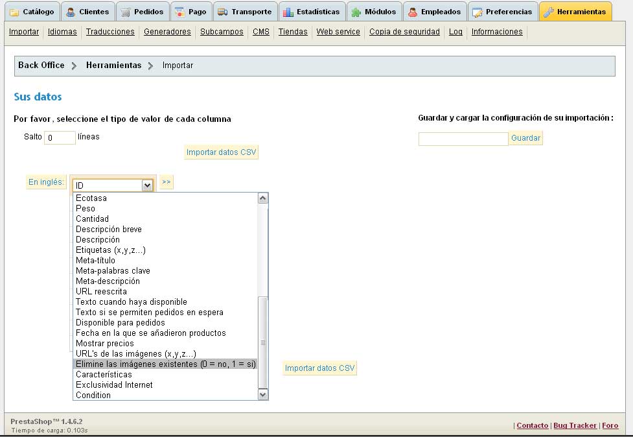Switch to the Pedidos tab

pyautogui.click(x=143, y=12)
